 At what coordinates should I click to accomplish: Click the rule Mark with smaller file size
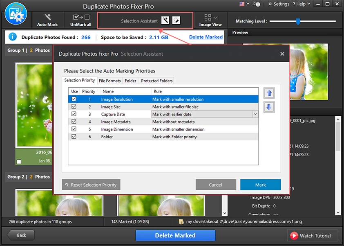(176, 106)
